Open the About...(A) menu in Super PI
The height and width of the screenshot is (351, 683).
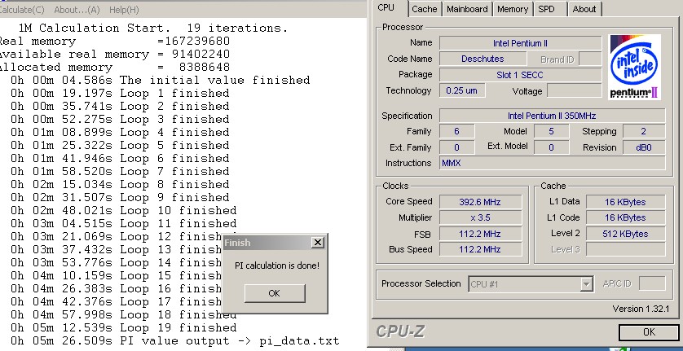click(77, 10)
